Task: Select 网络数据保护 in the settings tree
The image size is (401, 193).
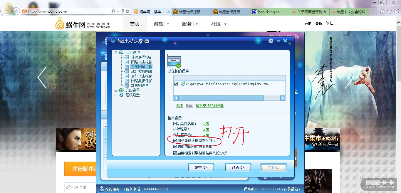Action: (x=142, y=81)
